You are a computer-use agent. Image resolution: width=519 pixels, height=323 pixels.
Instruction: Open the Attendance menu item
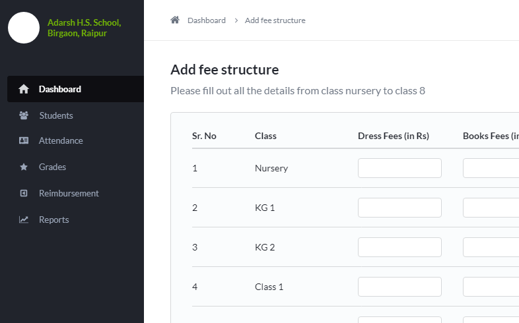(x=75, y=140)
